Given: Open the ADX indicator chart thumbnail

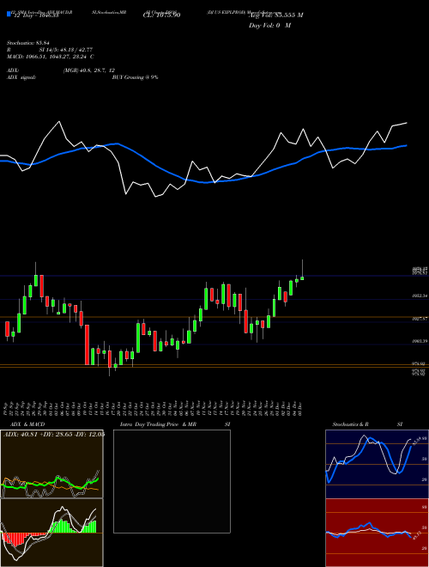Looking at the screenshot, I should pos(51,464).
